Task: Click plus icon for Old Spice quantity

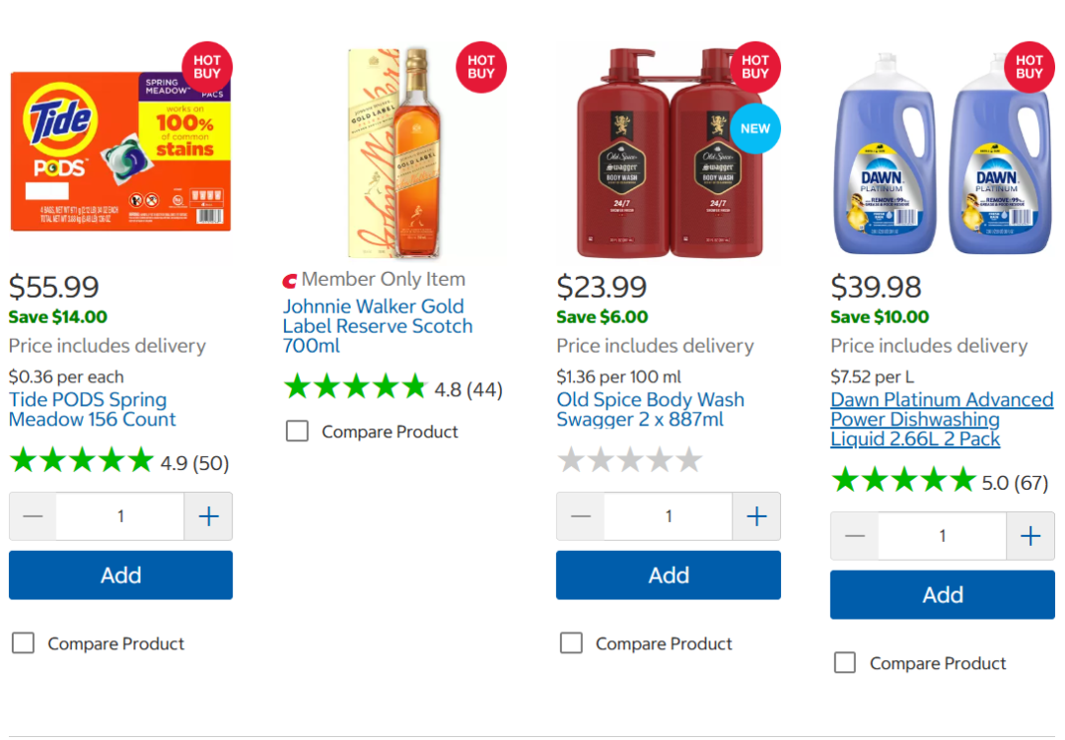Action: click(x=756, y=516)
